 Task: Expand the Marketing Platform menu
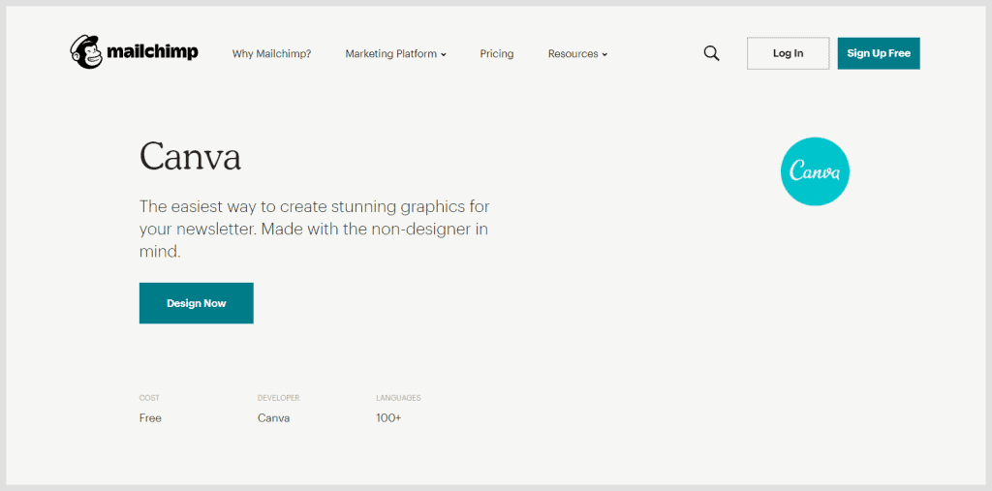point(395,54)
